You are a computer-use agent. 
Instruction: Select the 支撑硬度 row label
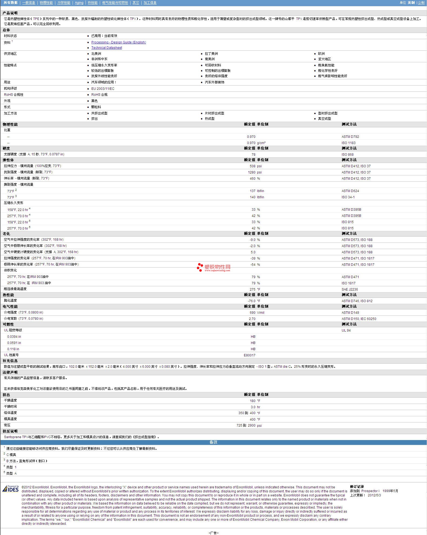(x=34, y=154)
